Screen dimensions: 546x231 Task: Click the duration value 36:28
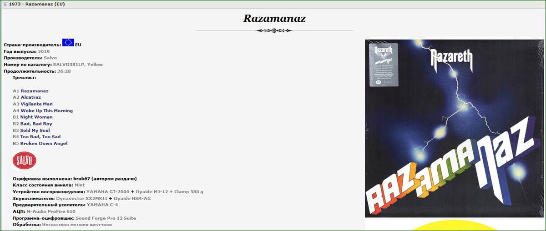click(64, 71)
